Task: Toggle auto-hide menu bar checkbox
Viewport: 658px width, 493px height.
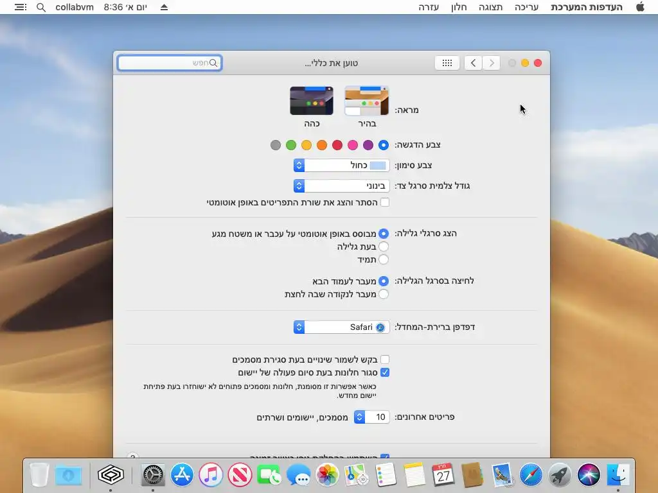Action: 385,202
